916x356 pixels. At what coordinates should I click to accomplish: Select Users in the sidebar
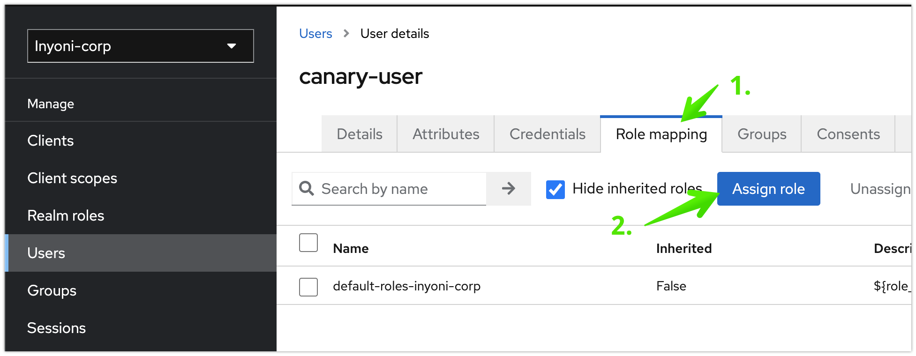[141, 253]
